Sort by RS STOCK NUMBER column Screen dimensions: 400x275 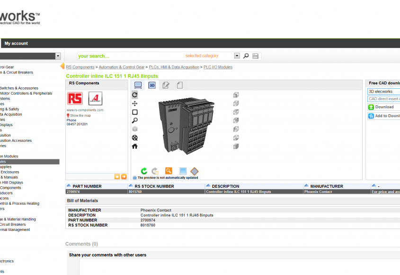154,186
